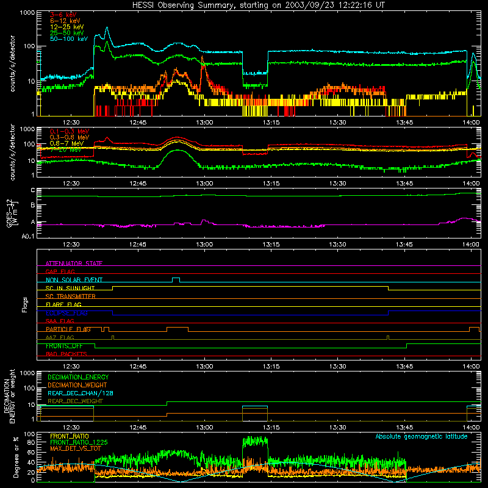Screen dimensions: 488x488
Task: Click the 'ATTENUATOR_STATE' flag label
Action: [x=74, y=264]
